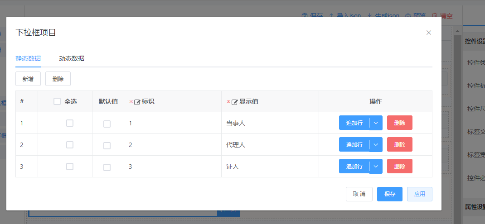Viewport: 485px width, 224px height.
Task: Click the 删除 button above the table
Action: tap(58, 79)
